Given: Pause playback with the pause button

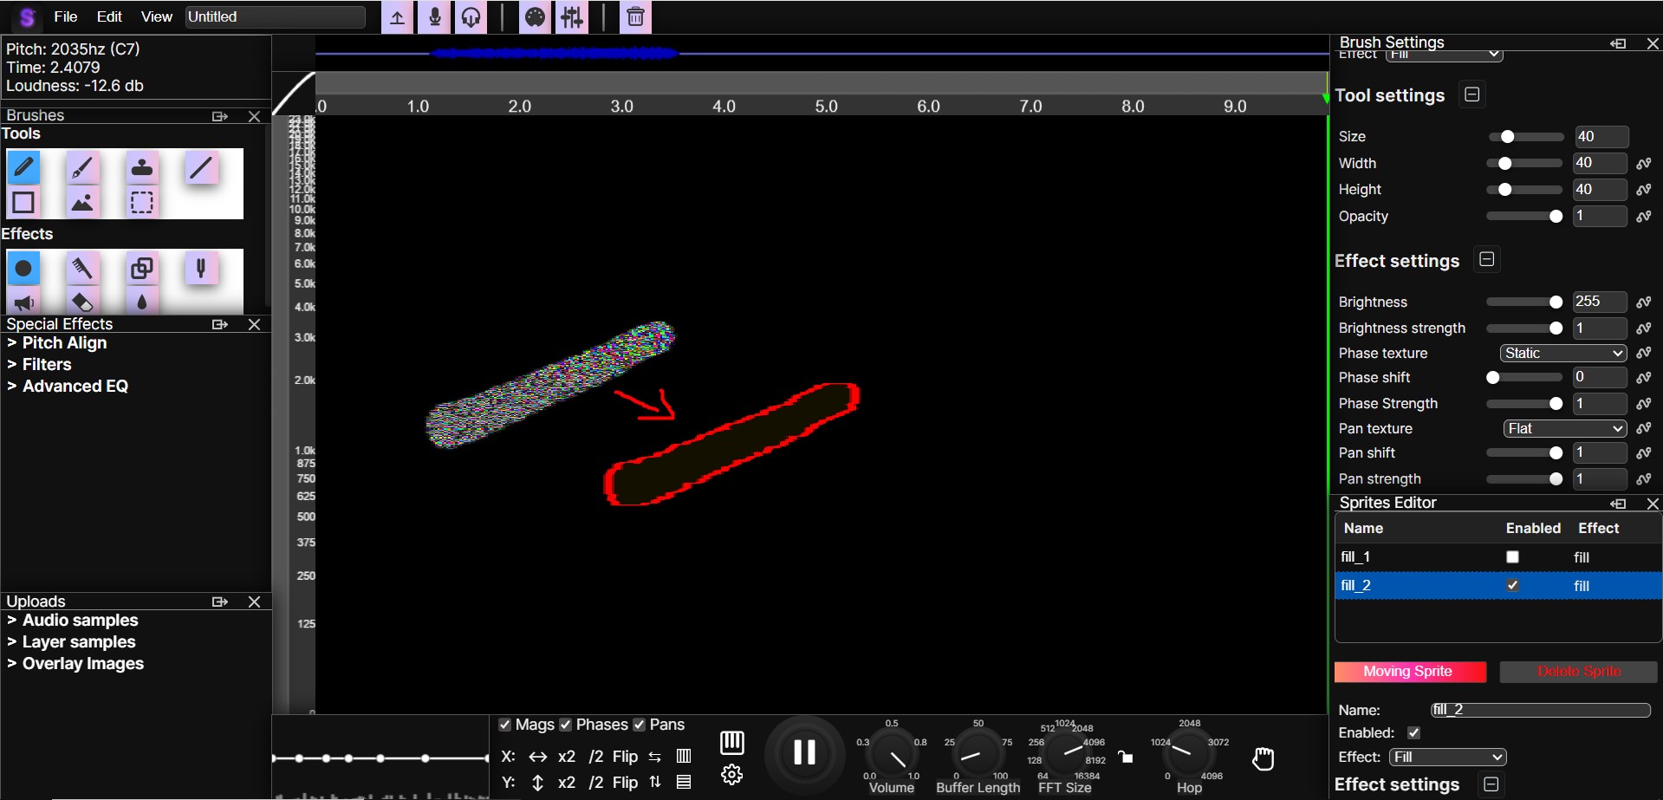Looking at the screenshot, I should [804, 752].
